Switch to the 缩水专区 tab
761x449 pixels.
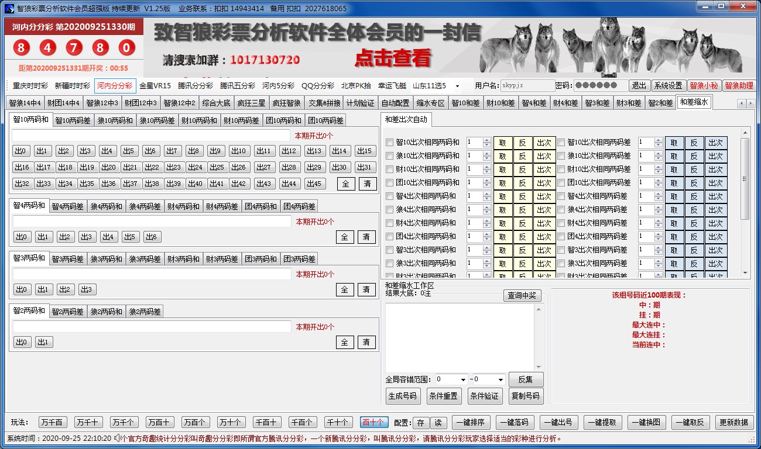(430, 103)
